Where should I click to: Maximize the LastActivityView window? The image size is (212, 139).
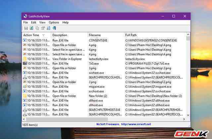[x=174, y=16]
